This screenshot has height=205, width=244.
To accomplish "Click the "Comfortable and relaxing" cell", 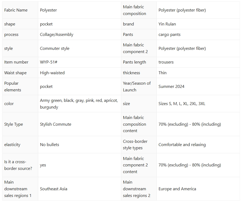I will [182, 145].
